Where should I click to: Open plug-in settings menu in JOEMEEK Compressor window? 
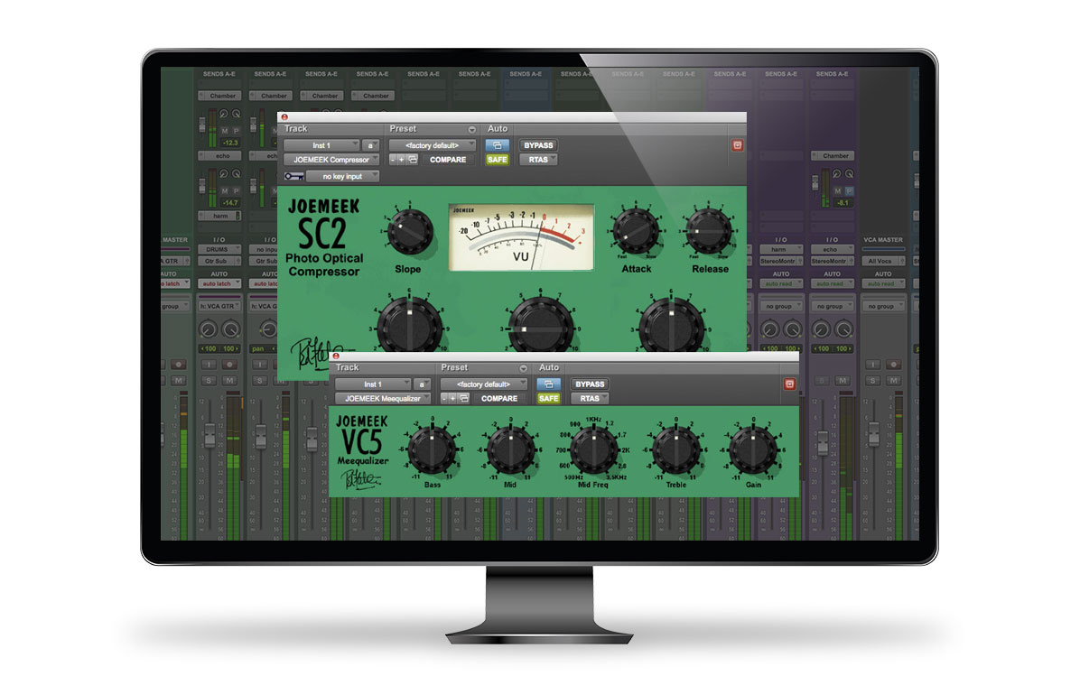[413, 160]
